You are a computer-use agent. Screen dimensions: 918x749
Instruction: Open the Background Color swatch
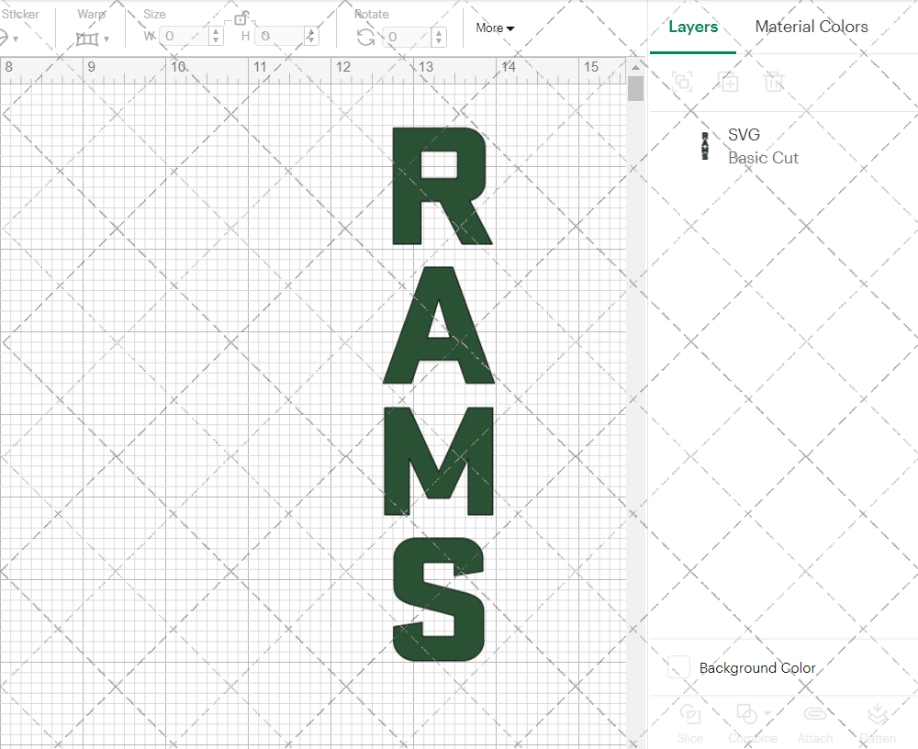click(678, 667)
